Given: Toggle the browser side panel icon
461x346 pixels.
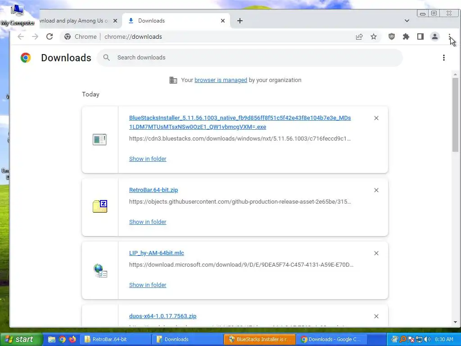Looking at the screenshot, I should (x=420, y=36).
